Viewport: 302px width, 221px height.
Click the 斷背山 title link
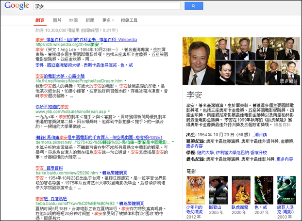(x=215, y=207)
